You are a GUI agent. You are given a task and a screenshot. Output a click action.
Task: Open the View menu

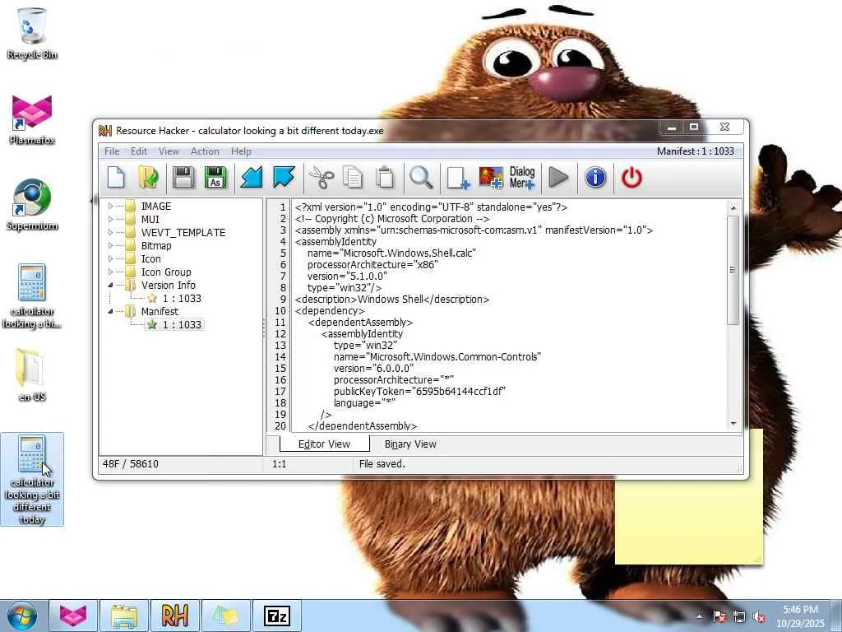click(x=169, y=151)
